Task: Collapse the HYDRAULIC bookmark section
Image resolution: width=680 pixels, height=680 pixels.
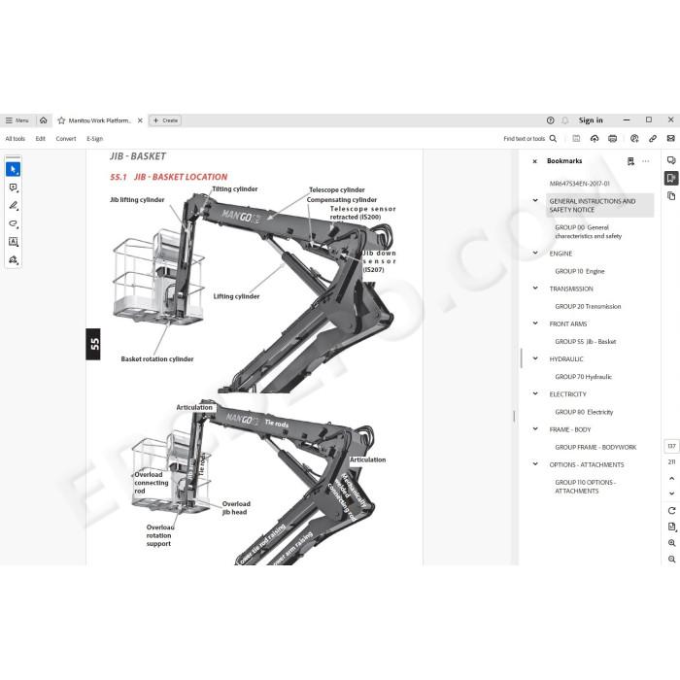Action: (x=535, y=359)
